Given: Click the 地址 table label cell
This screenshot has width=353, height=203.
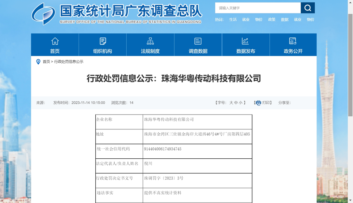Looking at the screenshot, I should [x=119, y=137].
